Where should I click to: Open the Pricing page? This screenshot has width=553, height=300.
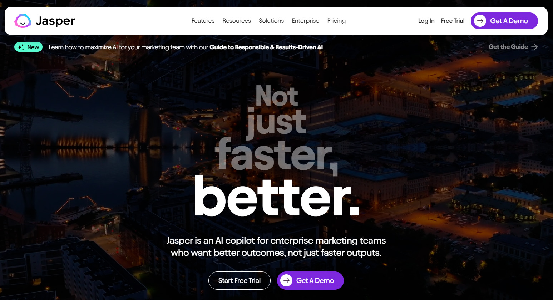tap(336, 21)
